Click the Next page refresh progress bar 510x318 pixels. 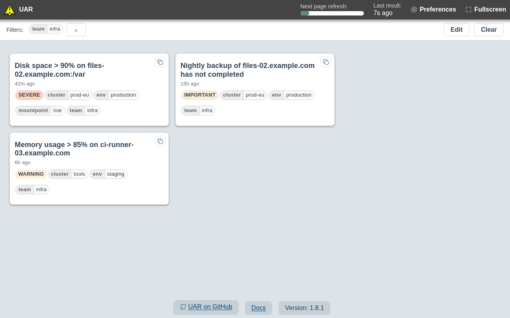[x=332, y=14]
